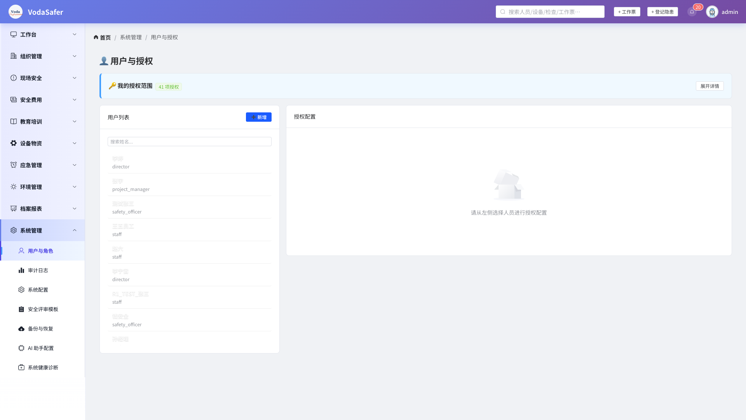Click the 档案报表 chart icon
Image resolution: width=746 pixels, height=420 pixels.
pyautogui.click(x=14, y=208)
